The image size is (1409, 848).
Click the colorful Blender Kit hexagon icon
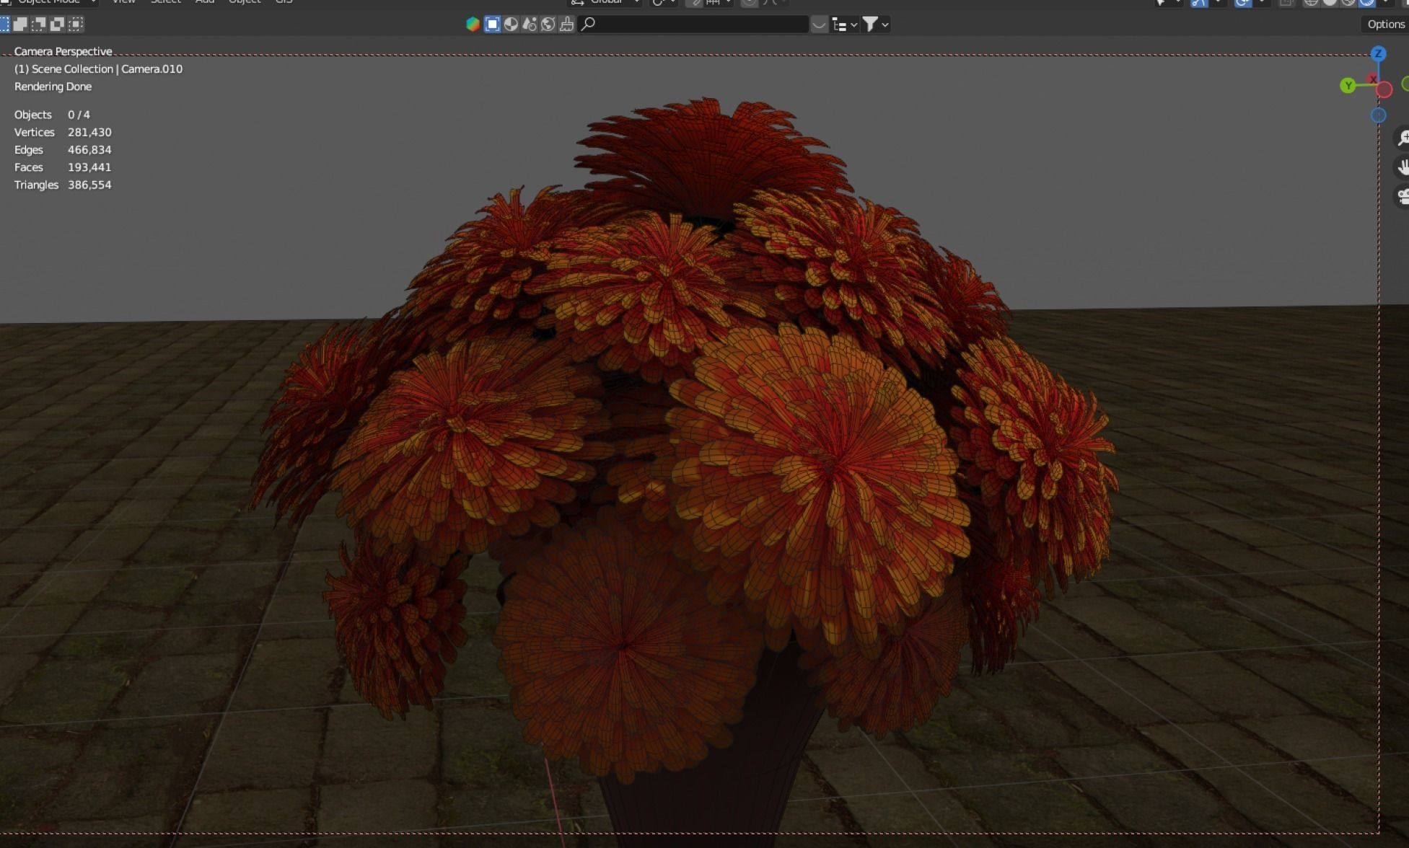coord(473,25)
